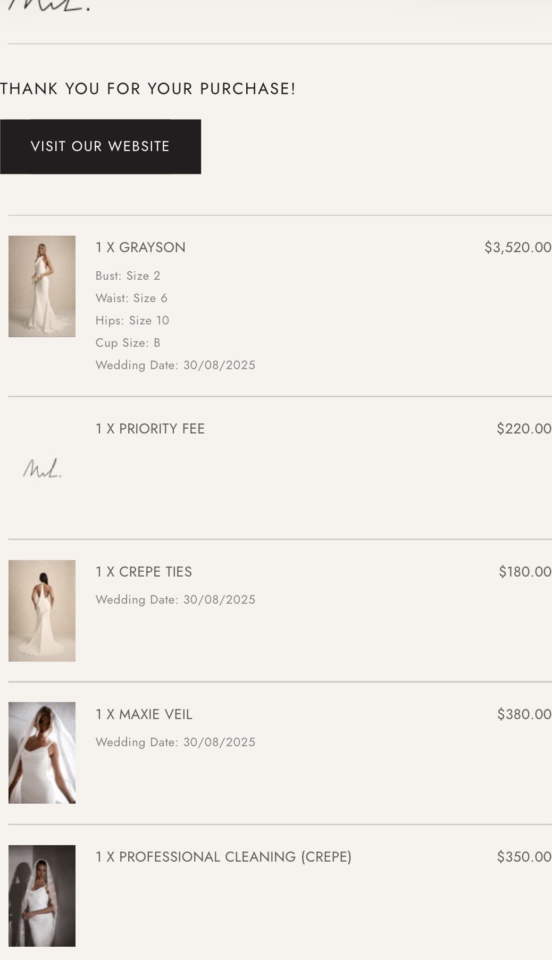Click the ML signature logo beside Priority Fee
The image size is (552, 960).
pos(42,469)
